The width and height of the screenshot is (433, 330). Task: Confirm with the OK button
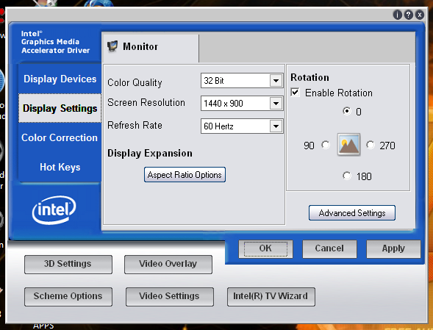pyautogui.click(x=265, y=248)
